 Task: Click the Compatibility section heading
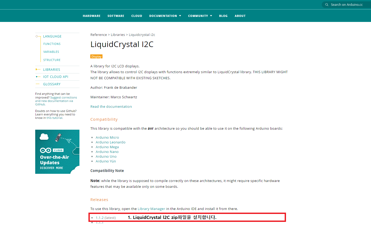click(104, 119)
